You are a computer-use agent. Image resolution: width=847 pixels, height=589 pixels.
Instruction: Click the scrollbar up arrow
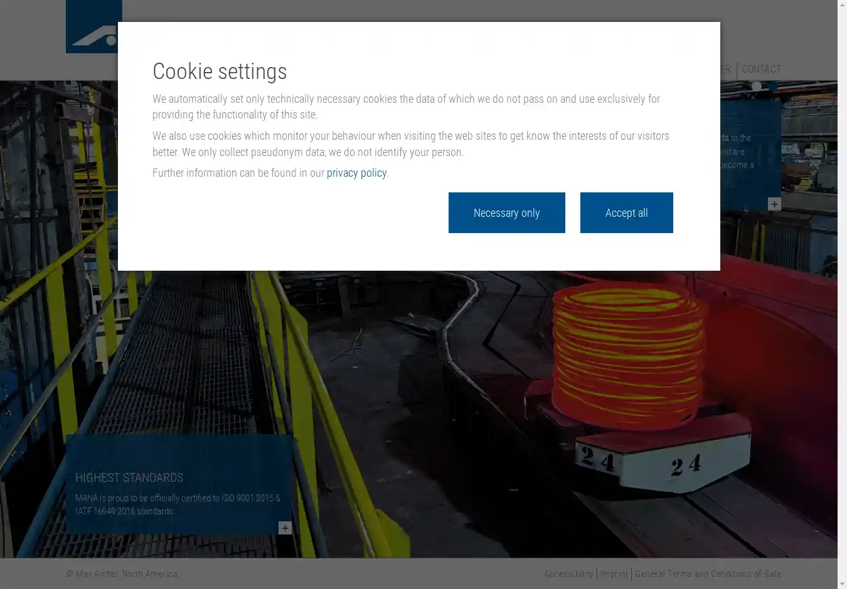pyautogui.click(x=842, y=5)
